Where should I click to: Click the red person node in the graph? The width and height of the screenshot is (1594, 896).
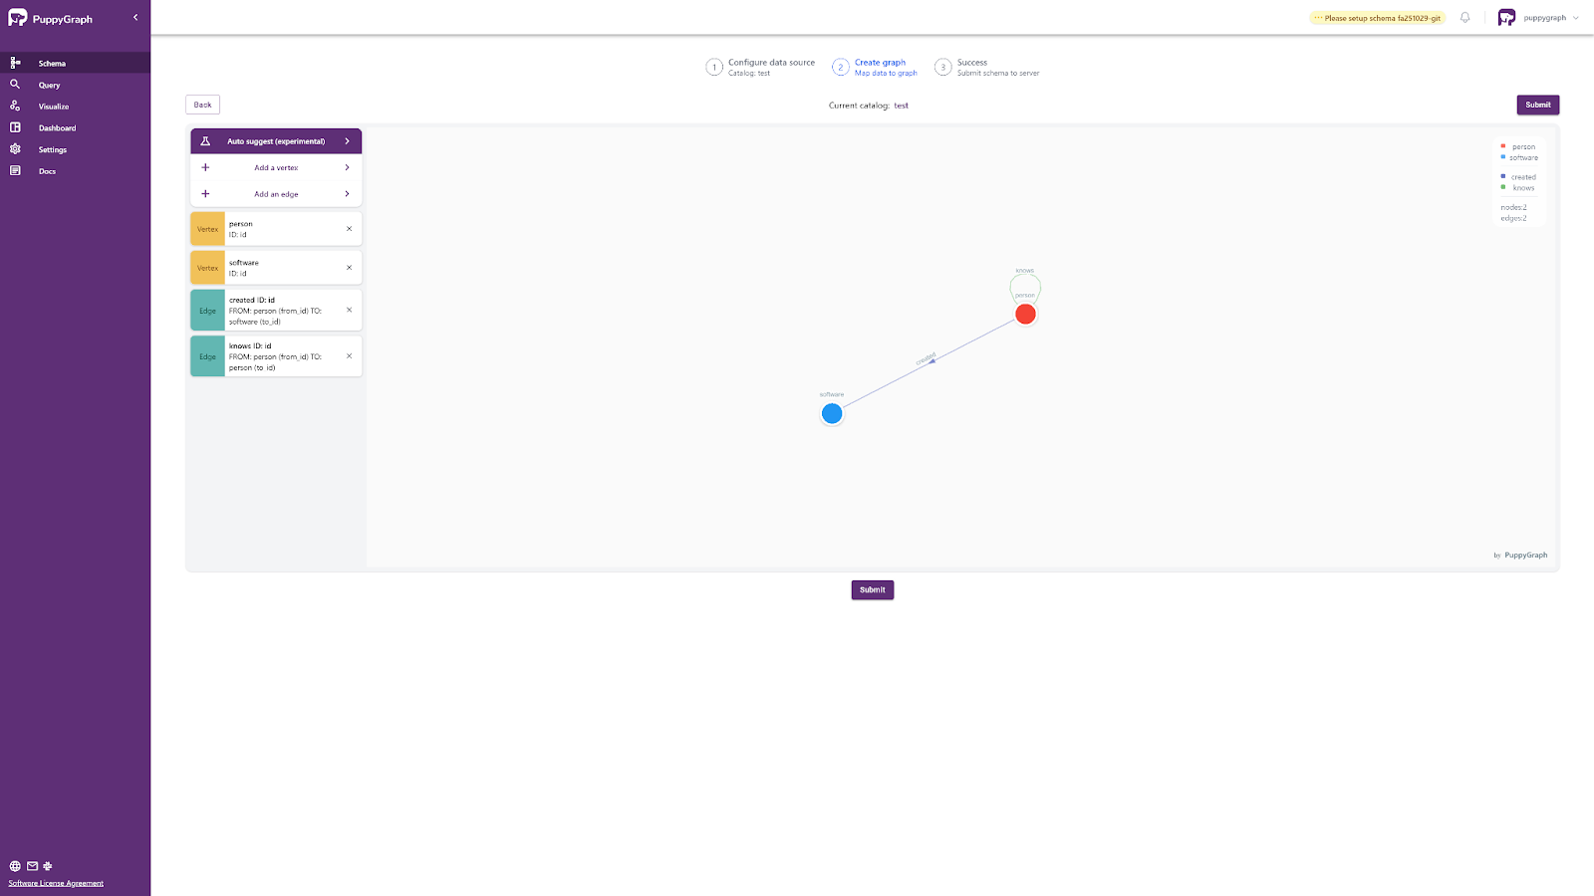click(x=1025, y=315)
